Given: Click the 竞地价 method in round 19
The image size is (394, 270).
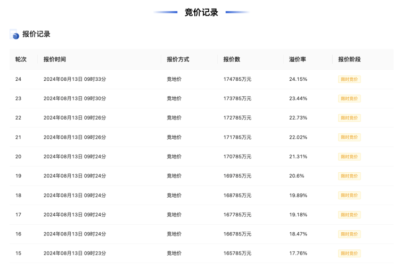Looking at the screenshot, I should point(174,176).
